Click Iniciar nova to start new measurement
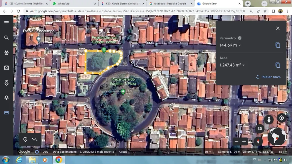This screenshot has width=292, height=164. 268,77
